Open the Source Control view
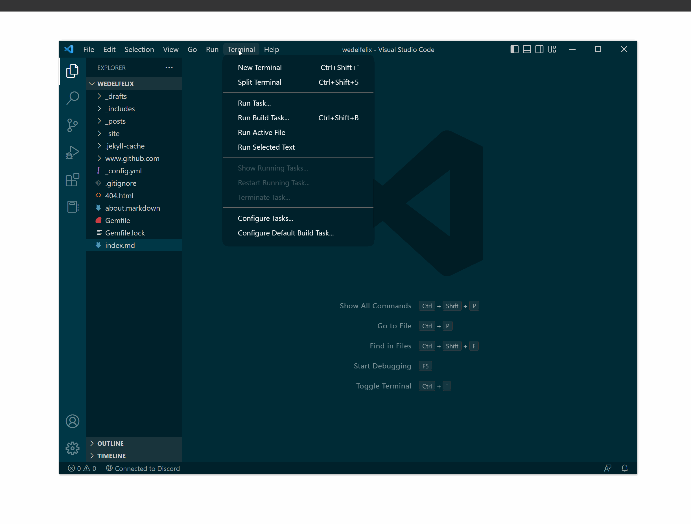 pos(73,125)
